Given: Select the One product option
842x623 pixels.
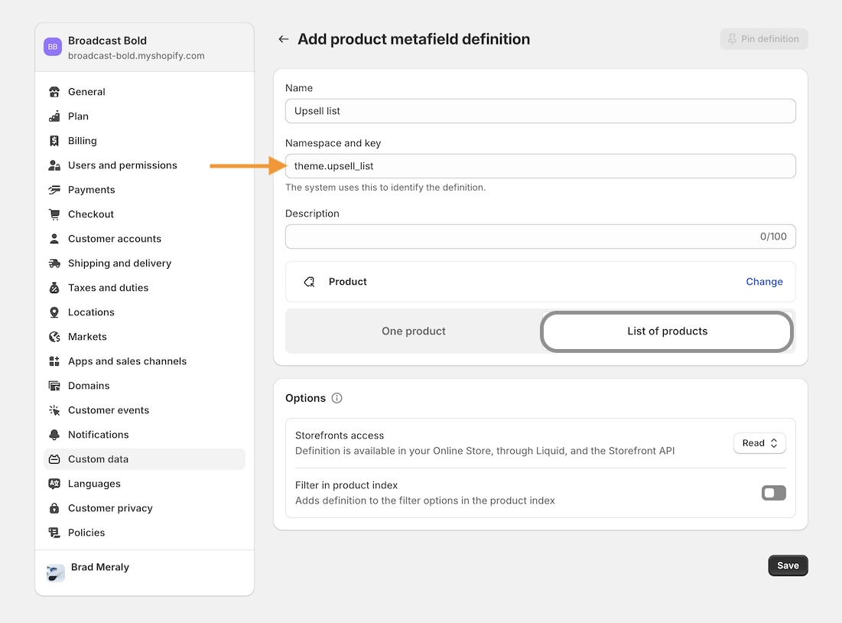Looking at the screenshot, I should coord(414,331).
